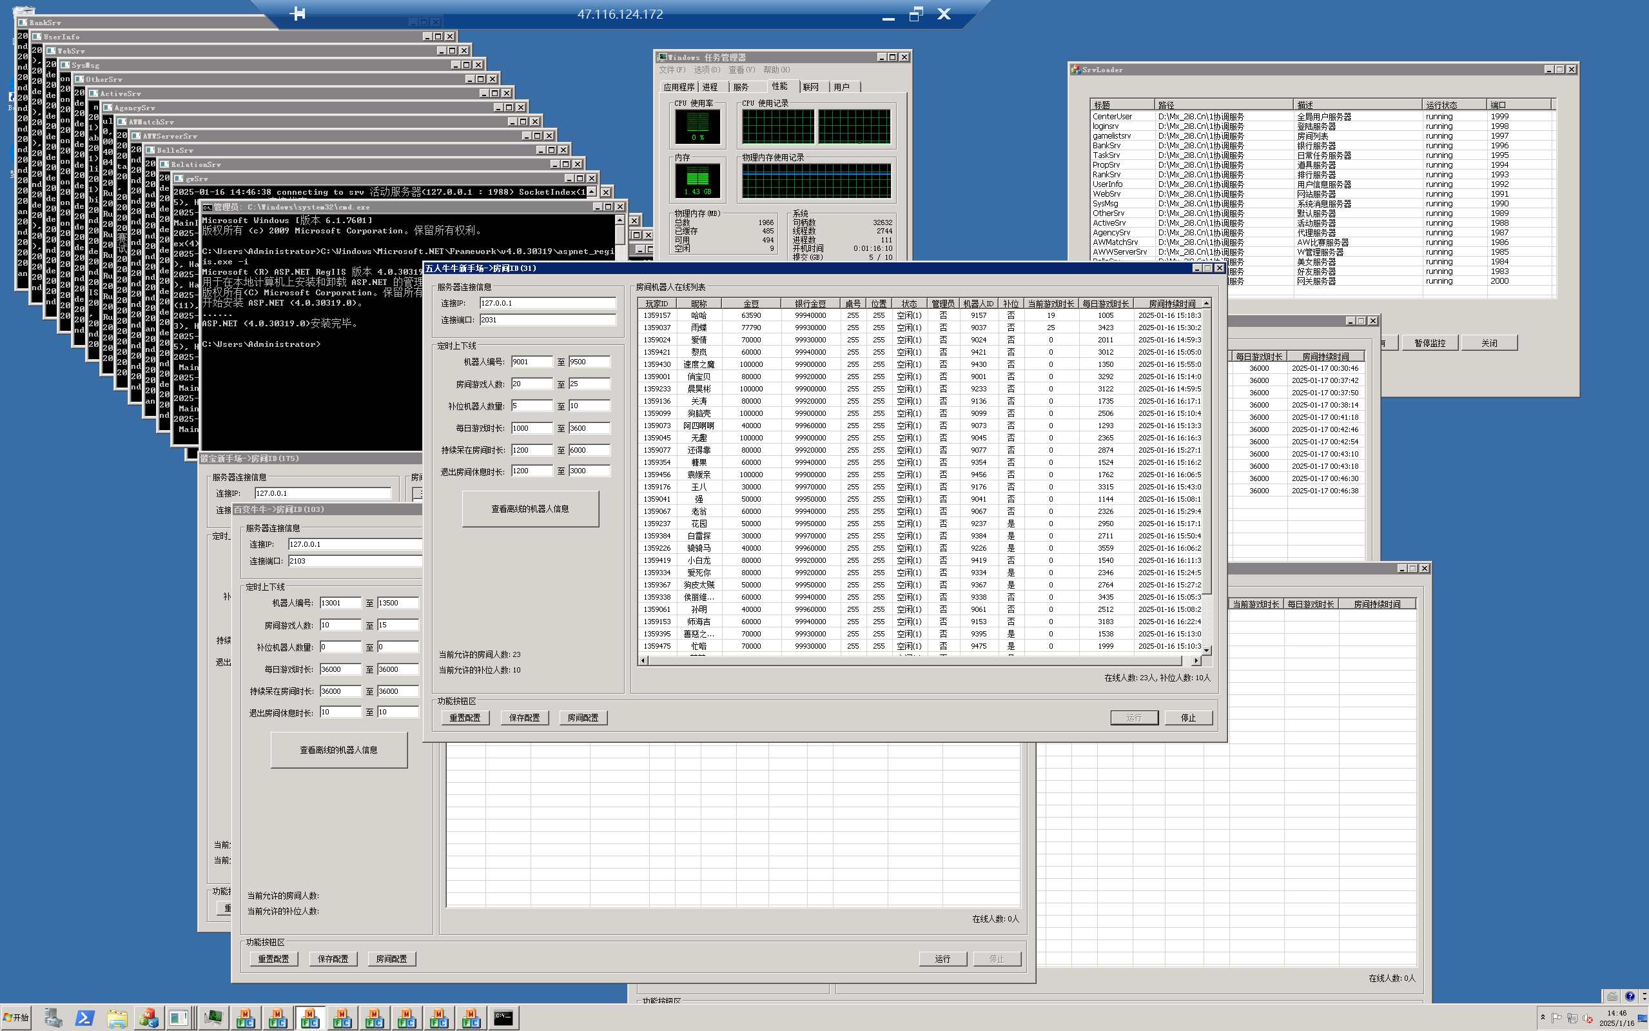Click the UserInfo console window title icon

tap(37, 37)
